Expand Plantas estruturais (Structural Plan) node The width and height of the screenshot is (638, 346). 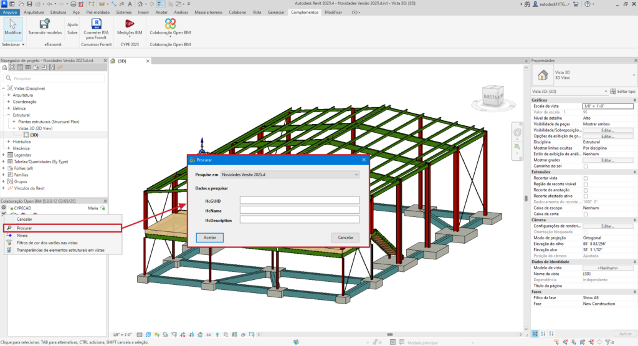point(14,122)
